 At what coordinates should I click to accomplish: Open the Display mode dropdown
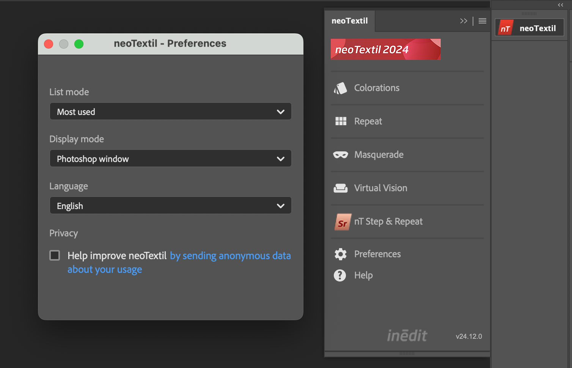click(170, 159)
